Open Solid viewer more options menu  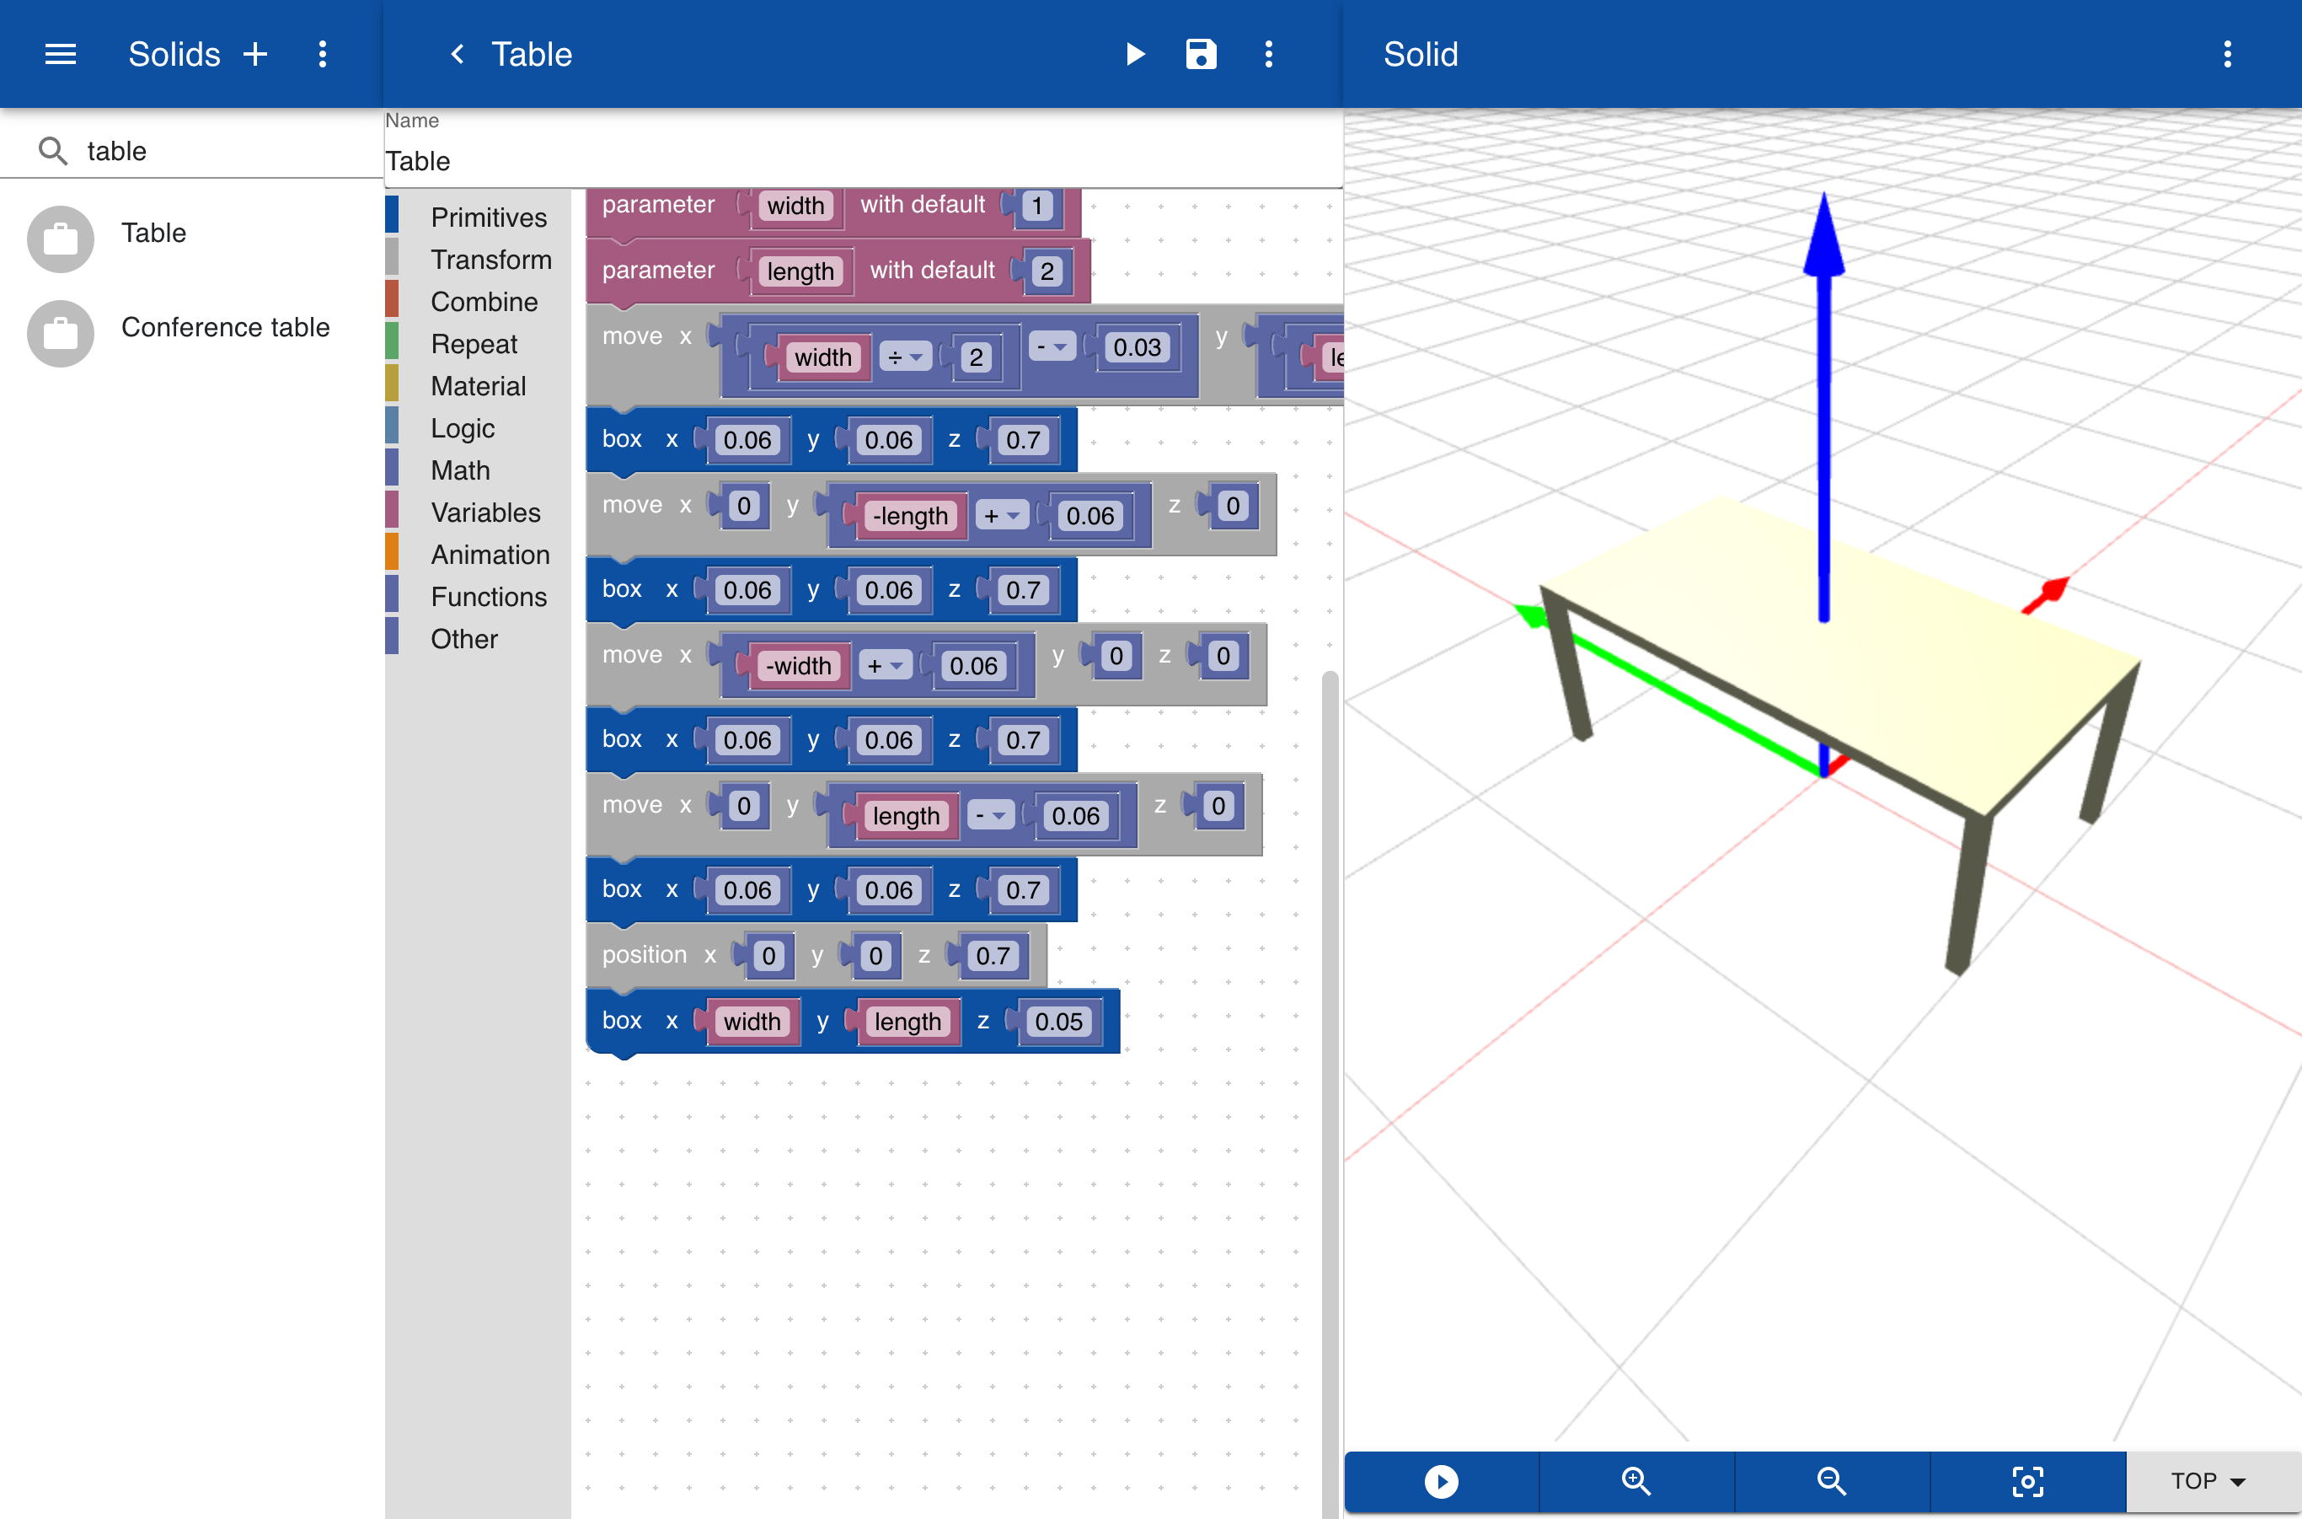tap(2228, 54)
